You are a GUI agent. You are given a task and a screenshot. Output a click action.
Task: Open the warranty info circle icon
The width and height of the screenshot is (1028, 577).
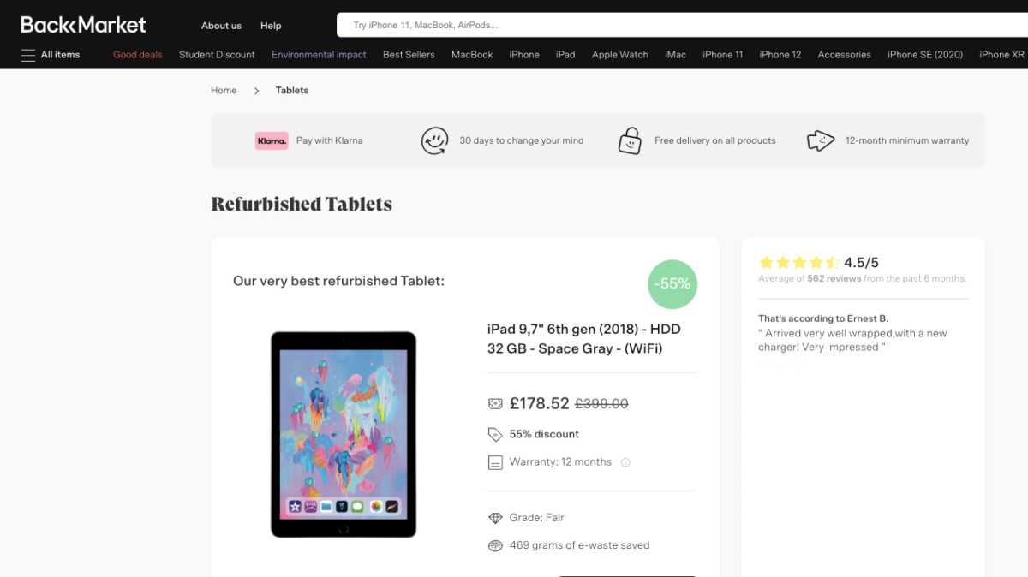point(625,462)
